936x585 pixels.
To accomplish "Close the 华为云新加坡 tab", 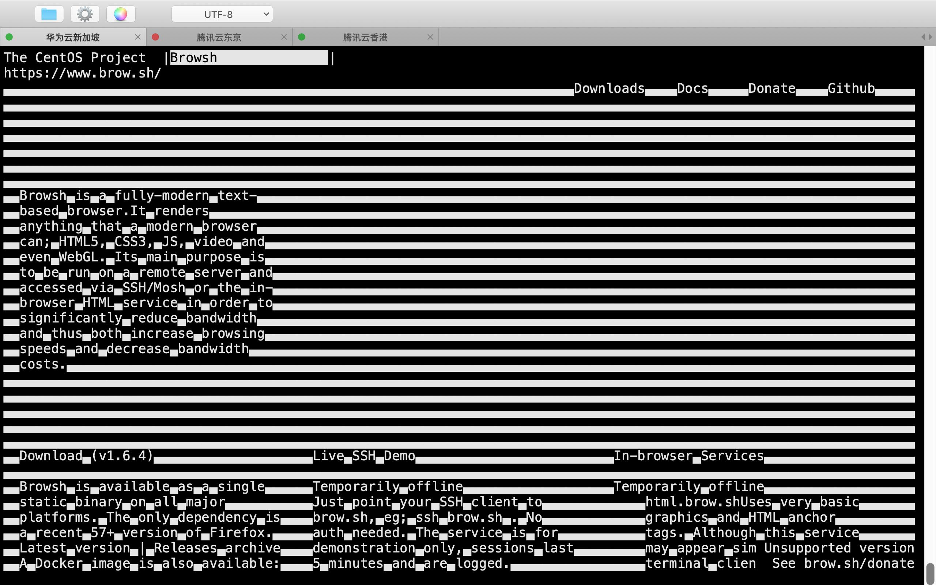I will (x=138, y=37).
